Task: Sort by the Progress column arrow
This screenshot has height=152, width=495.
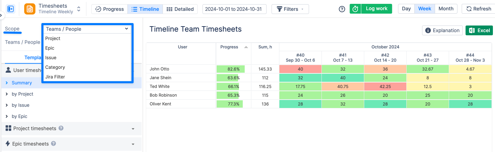Action: (246, 47)
